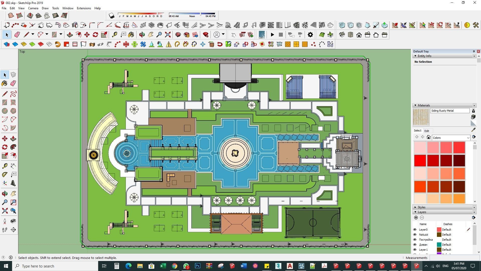Click the Lumion plugin icon
Image resolution: width=481 pixels, height=271 pixels.
[x=262, y=35]
